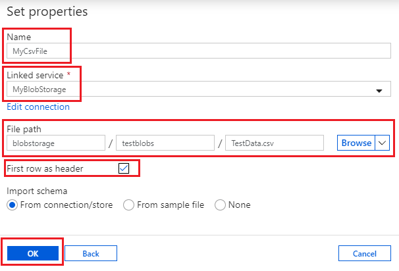Click the Import schema label text
This screenshot has width=399, height=271.
click(36, 191)
